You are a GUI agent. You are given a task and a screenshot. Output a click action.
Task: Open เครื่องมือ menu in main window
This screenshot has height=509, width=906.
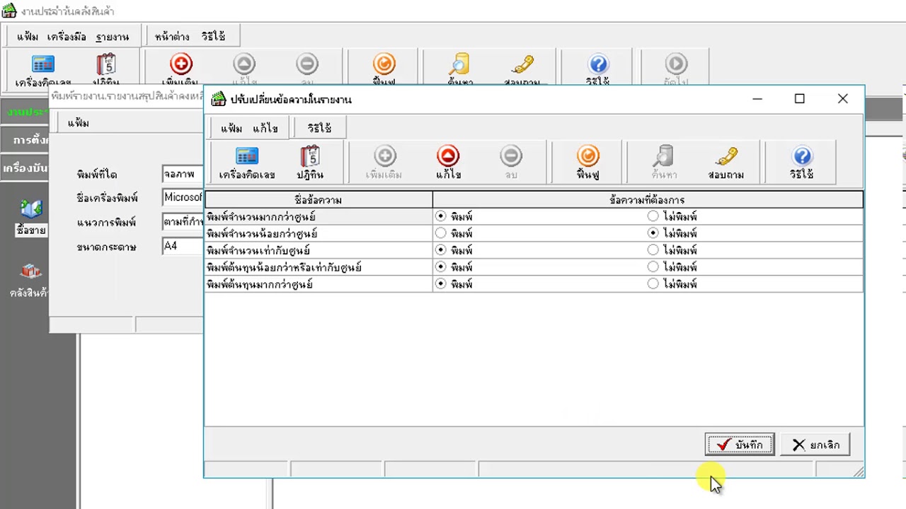(67, 37)
